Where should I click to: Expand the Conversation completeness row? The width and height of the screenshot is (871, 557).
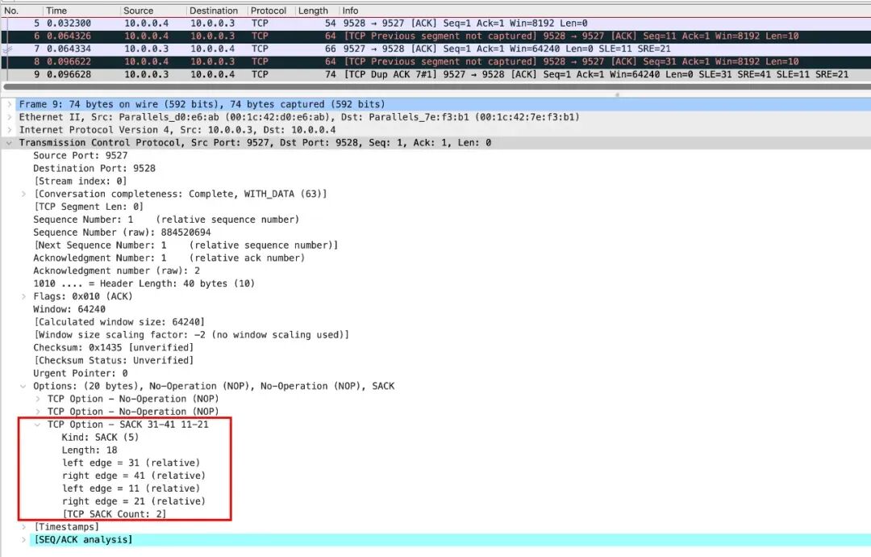(x=23, y=194)
